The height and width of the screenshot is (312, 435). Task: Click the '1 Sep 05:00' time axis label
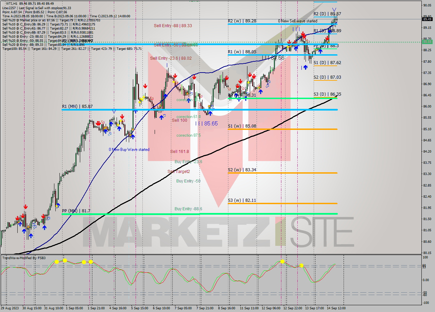(x=74, y=308)
